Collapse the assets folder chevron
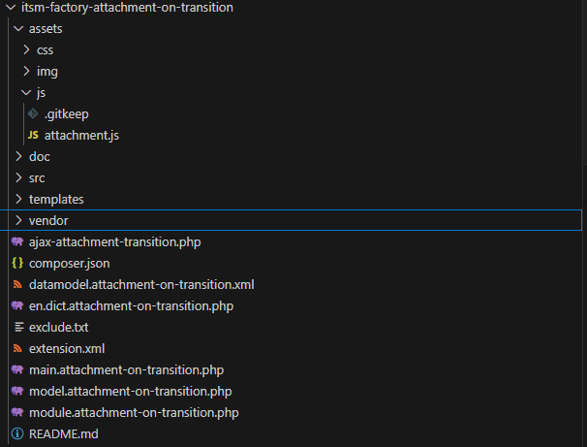This screenshot has height=447, width=587. [18, 28]
